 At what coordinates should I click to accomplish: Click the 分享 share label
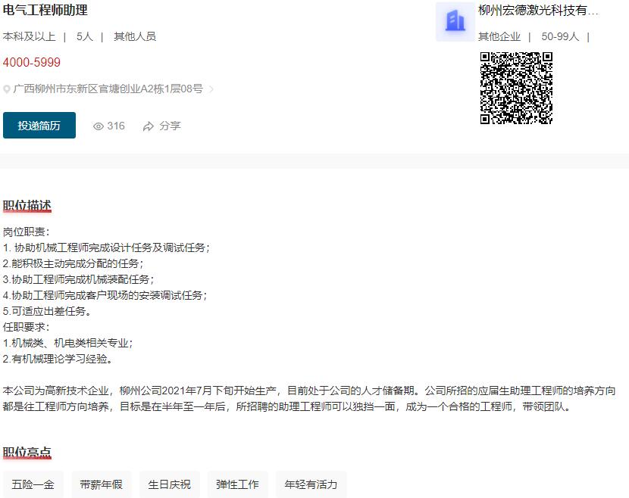(170, 126)
